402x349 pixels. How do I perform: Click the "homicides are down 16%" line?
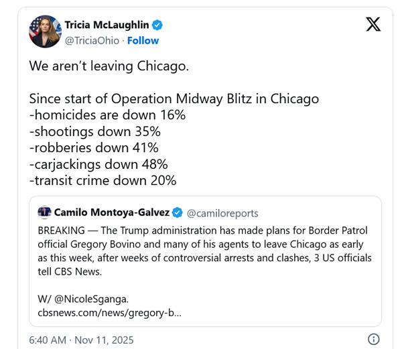[107, 115]
